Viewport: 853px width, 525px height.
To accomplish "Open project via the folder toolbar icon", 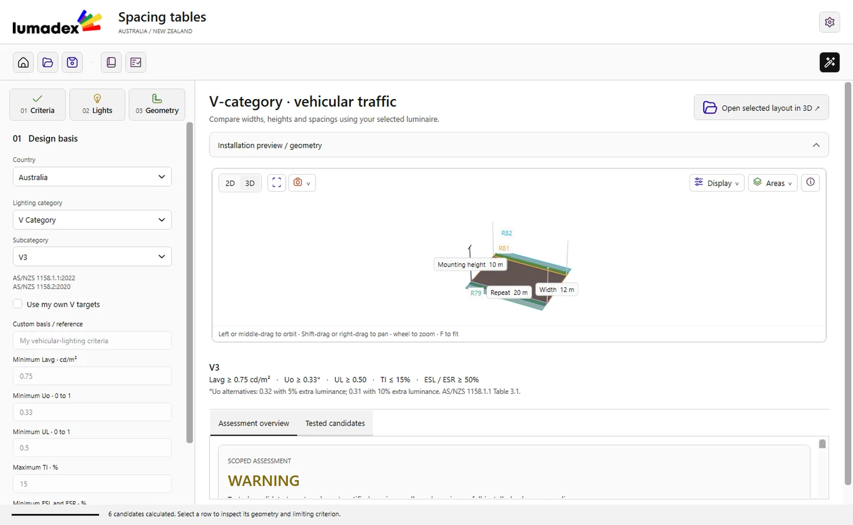I will (48, 62).
